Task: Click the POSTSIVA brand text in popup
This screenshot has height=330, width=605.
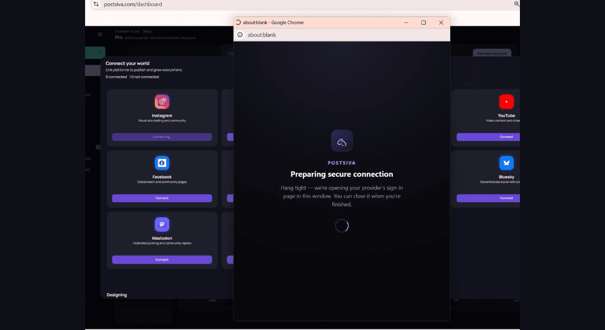Action: pos(342,163)
